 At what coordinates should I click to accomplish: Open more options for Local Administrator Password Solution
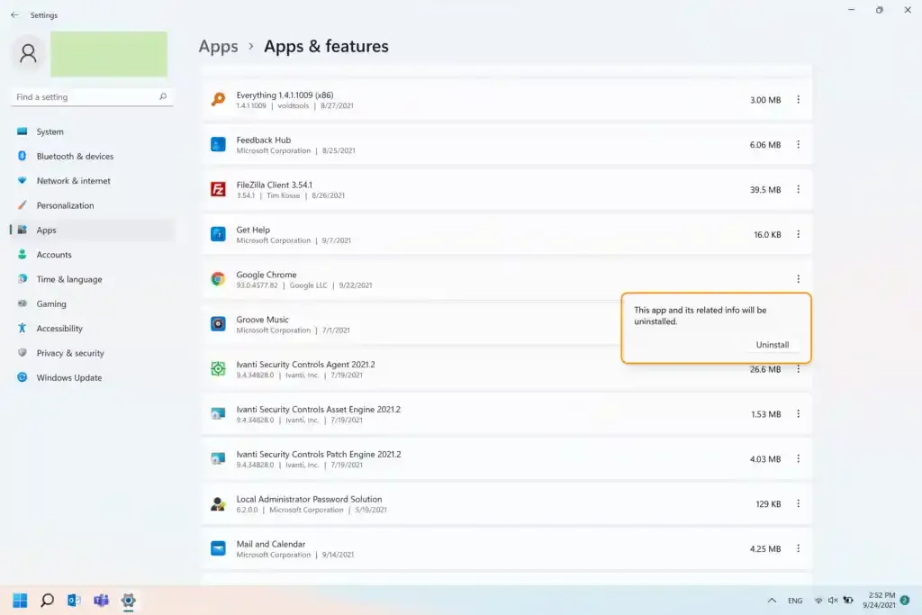pos(798,503)
